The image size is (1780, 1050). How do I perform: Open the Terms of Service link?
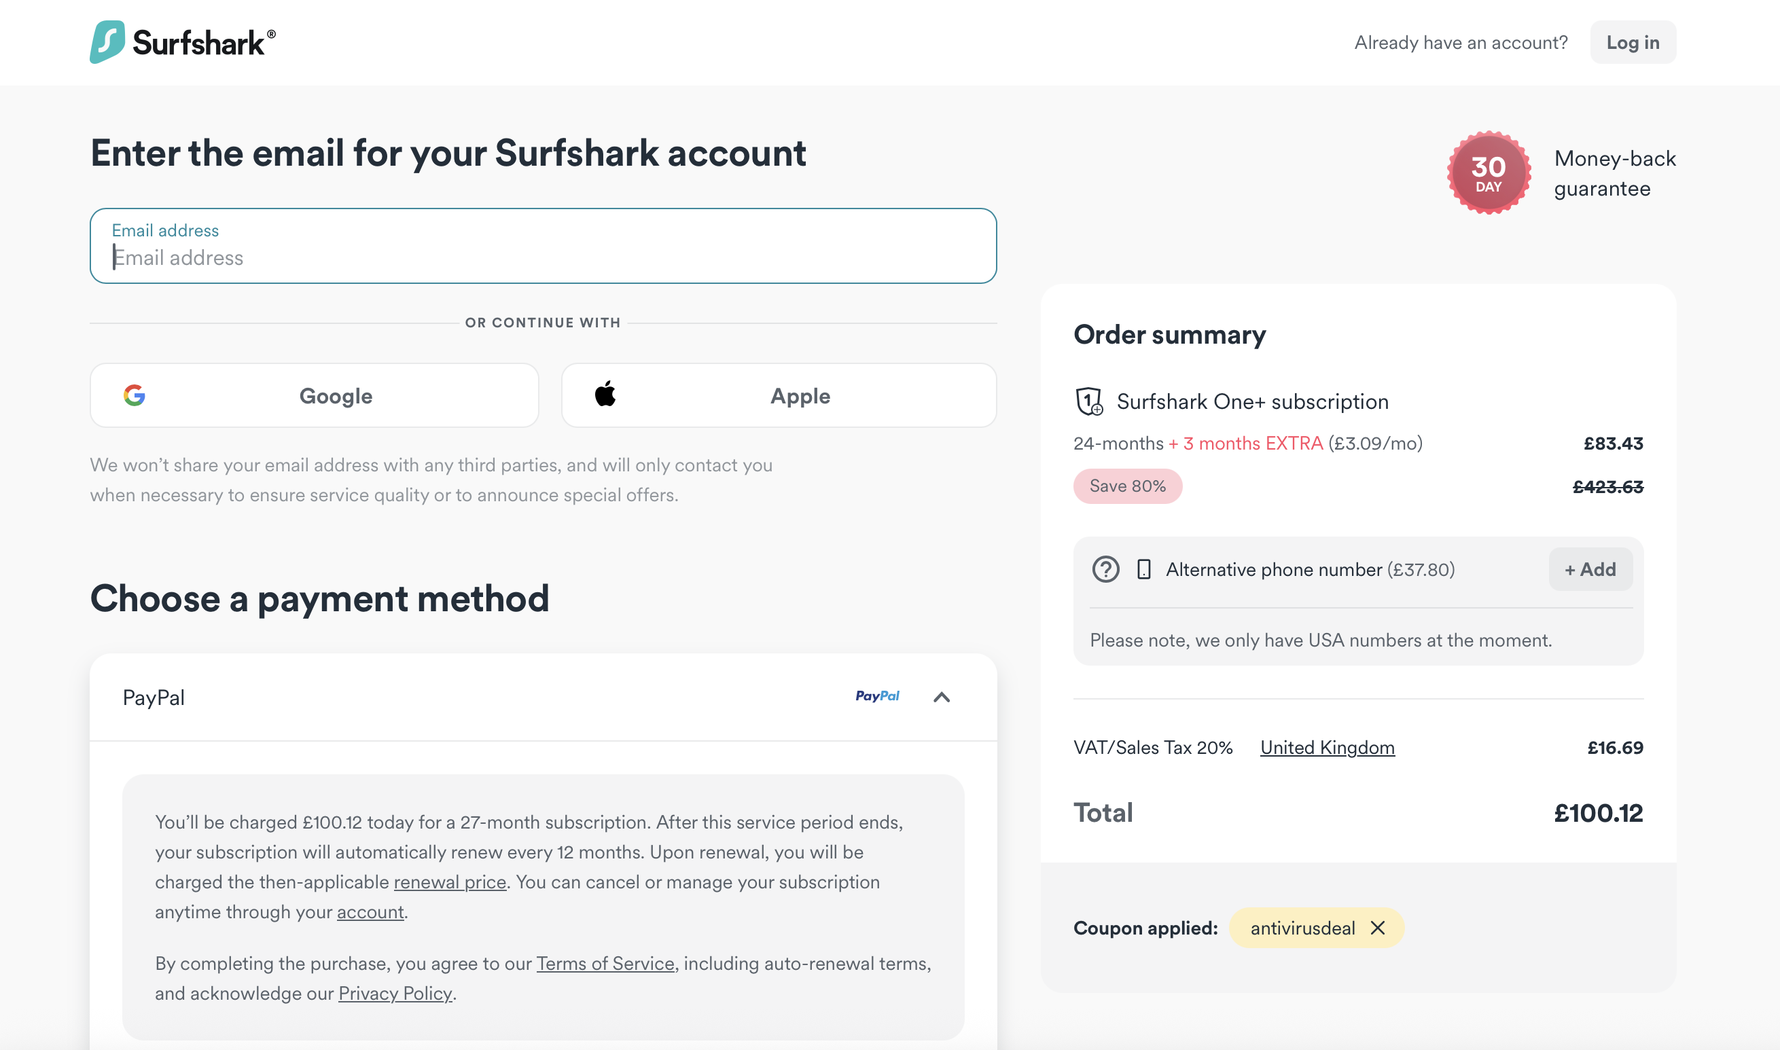605,964
